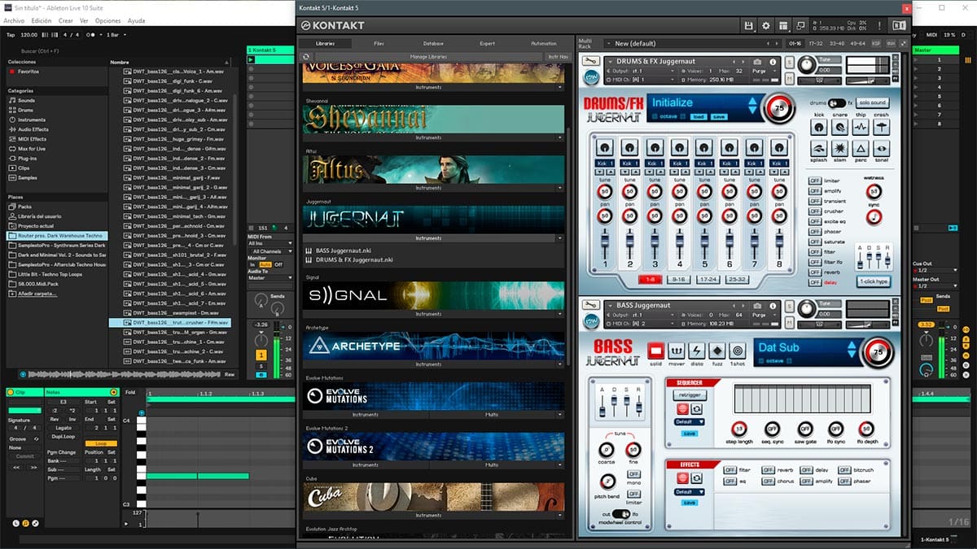Open the effects Default preset dropdown
Image resolution: width=977 pixels, height=549 pixels.
[x=689, y=492]
